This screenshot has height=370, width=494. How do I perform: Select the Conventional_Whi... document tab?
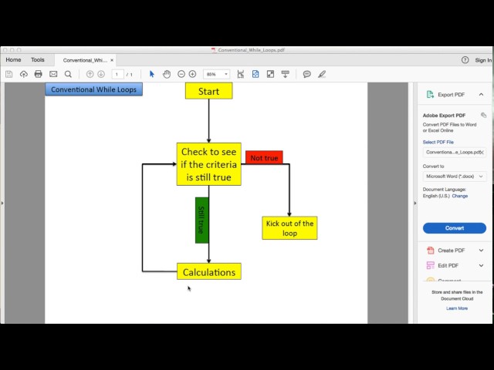[x=85, y=60]
